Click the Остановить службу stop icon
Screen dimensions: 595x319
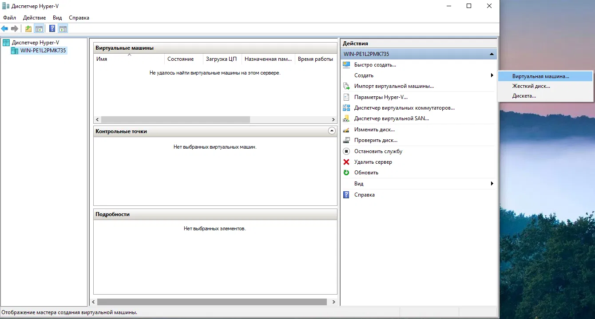[346, 151]
